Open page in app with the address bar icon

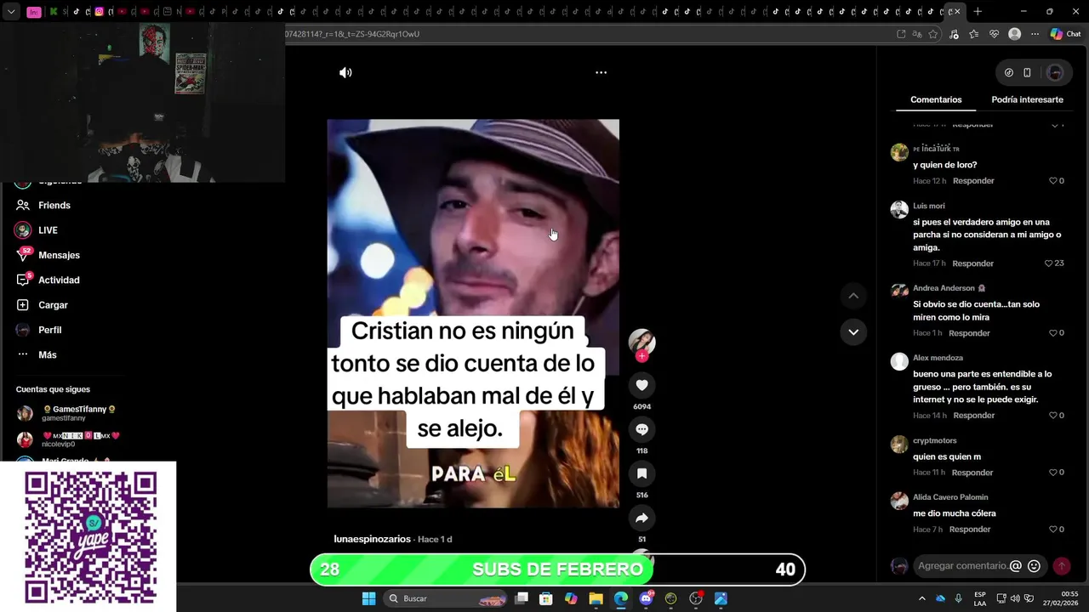point(901,34)
